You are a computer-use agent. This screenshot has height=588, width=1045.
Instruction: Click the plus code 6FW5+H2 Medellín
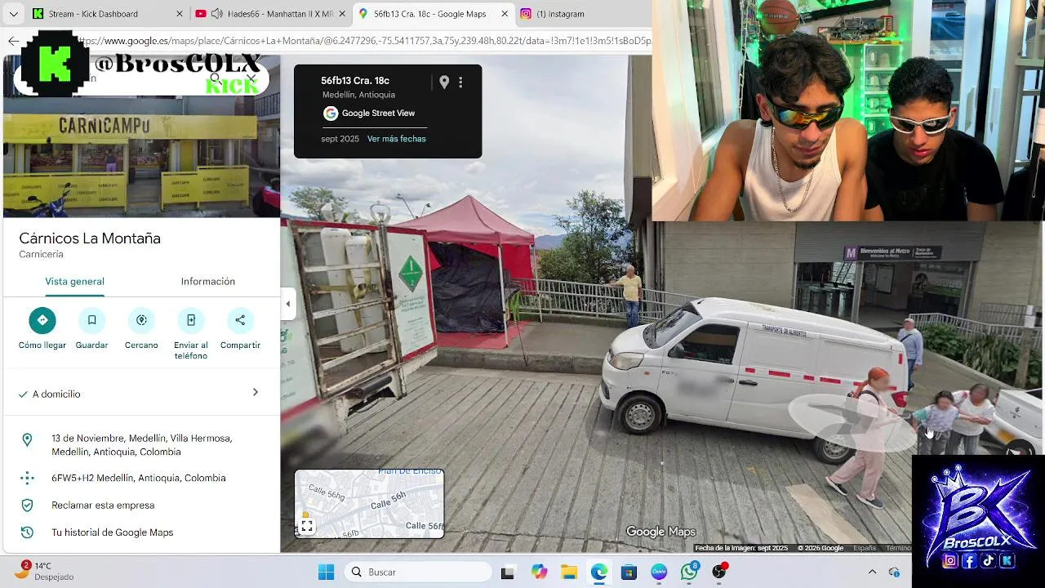138,478
